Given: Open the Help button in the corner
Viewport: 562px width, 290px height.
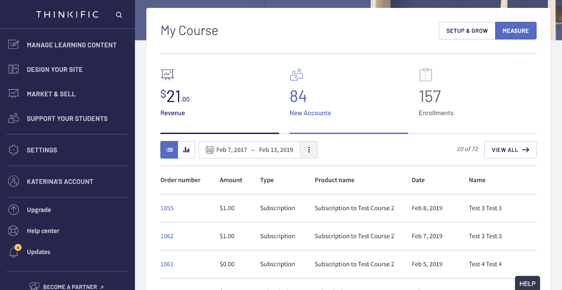Looking at the screenshot, I should pos(527,283).
